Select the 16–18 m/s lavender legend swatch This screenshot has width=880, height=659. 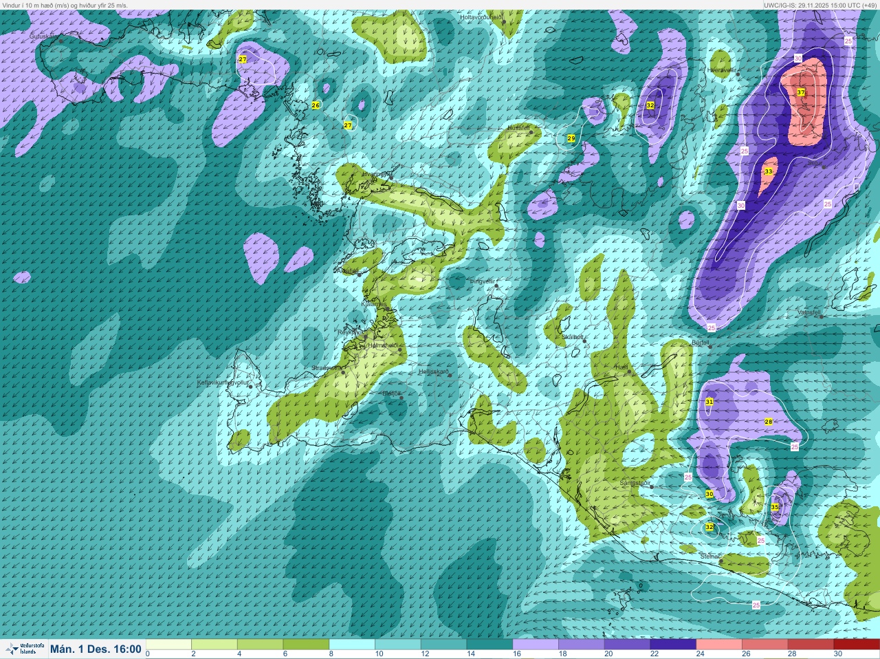[x=536, y=645]
